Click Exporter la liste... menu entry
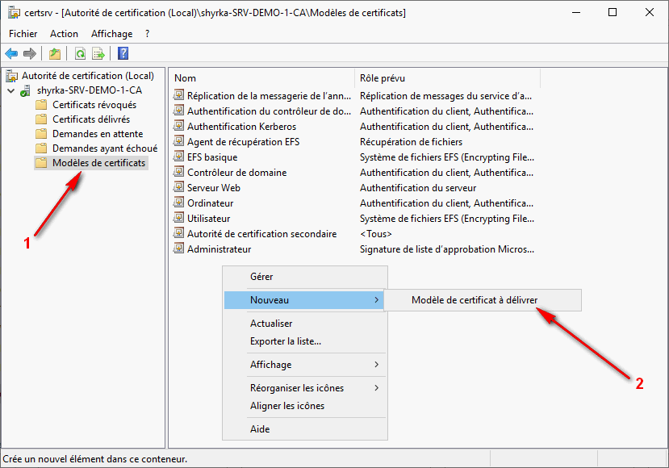The image size is (669, 468). coord(285,341)
